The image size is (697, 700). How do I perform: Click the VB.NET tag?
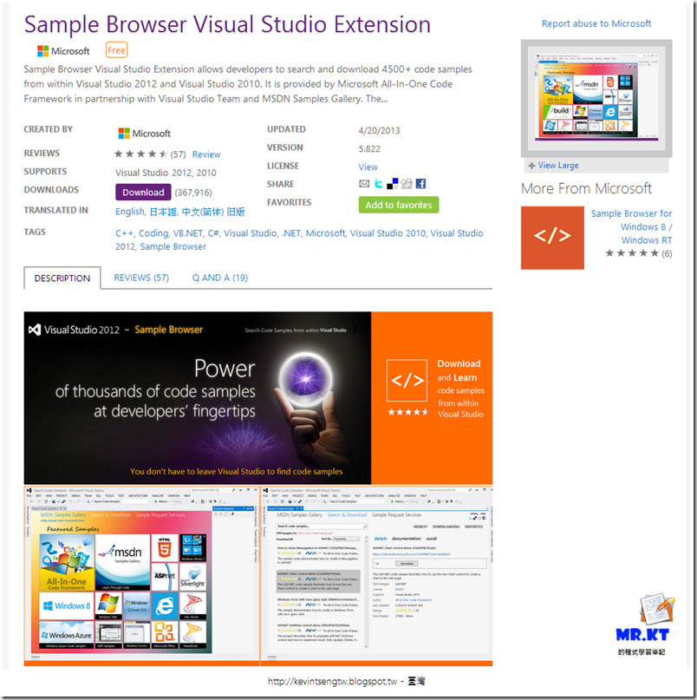point(188,233)
